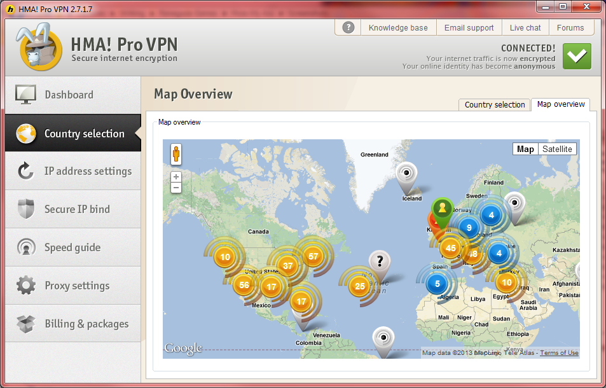Click the Dashboard monitor icon

click(x=26, y=95)
